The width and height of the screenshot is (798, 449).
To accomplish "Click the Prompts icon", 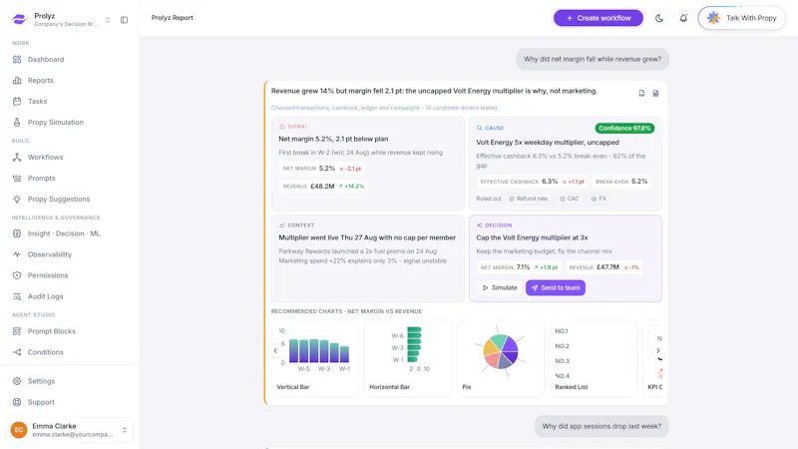I will click(17, 179).
